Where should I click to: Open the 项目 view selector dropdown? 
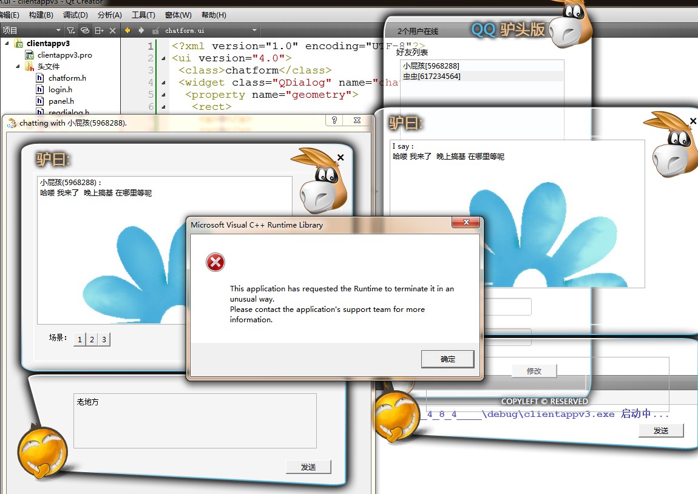[58, 30]
